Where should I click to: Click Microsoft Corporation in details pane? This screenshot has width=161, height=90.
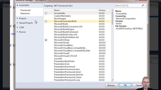tap(126, 18)
